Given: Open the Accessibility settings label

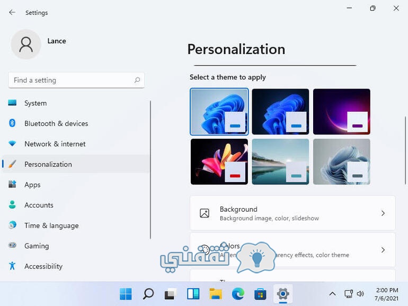Looking at the screenshot, I should [43, 266].
